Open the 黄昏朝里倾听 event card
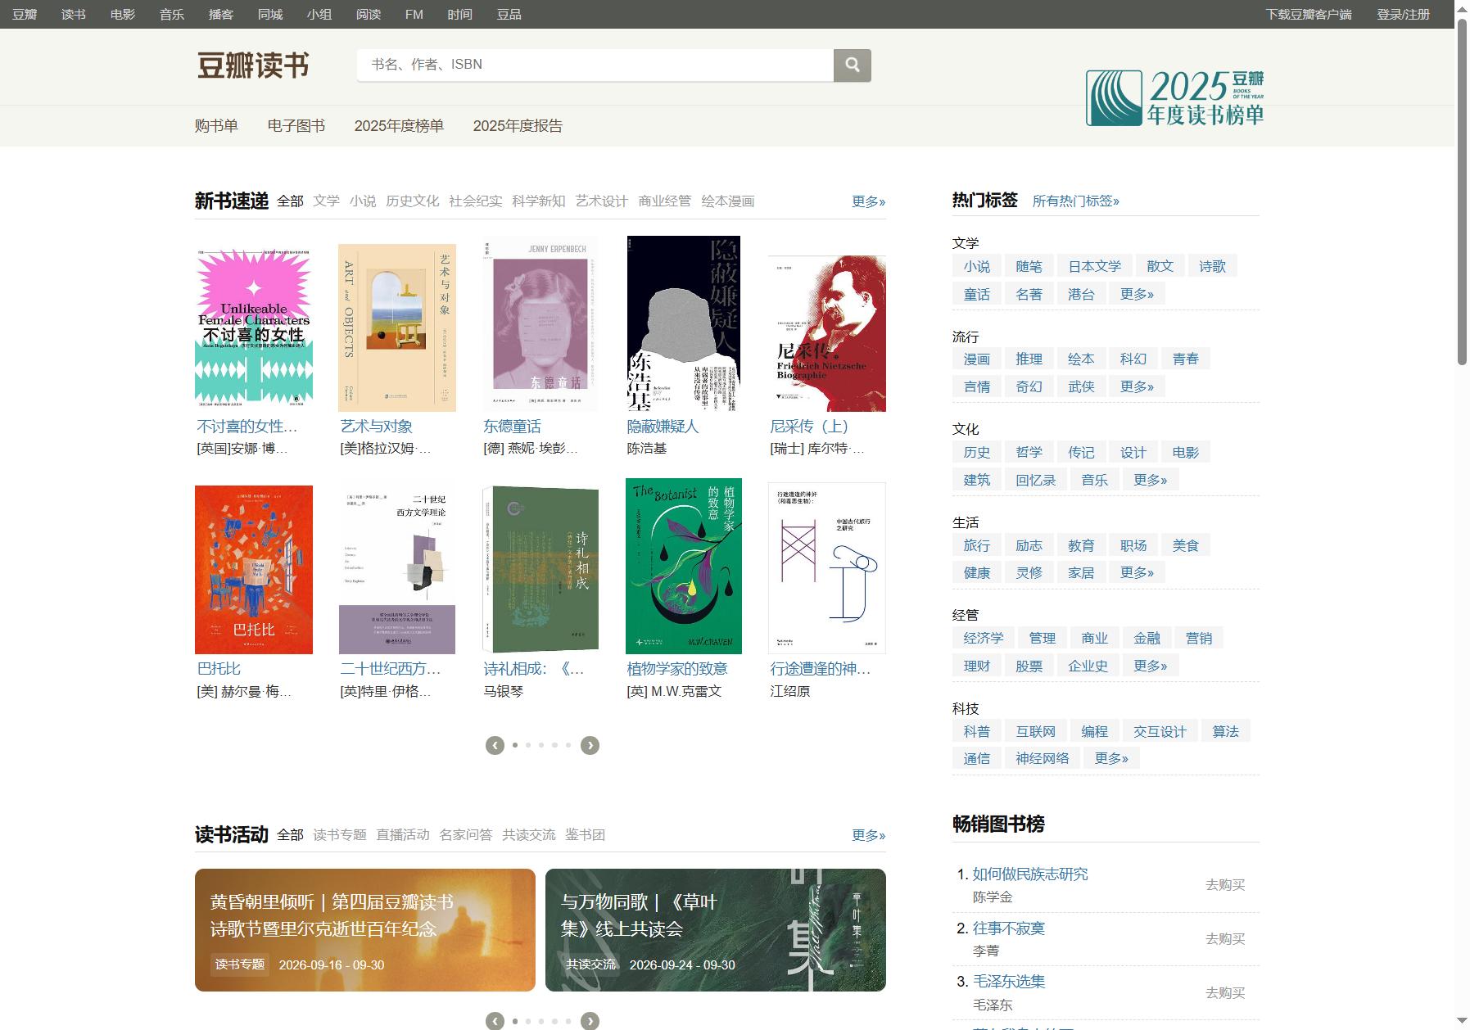This screenshot has height=1030, width=1470. [x=365, y=930]
